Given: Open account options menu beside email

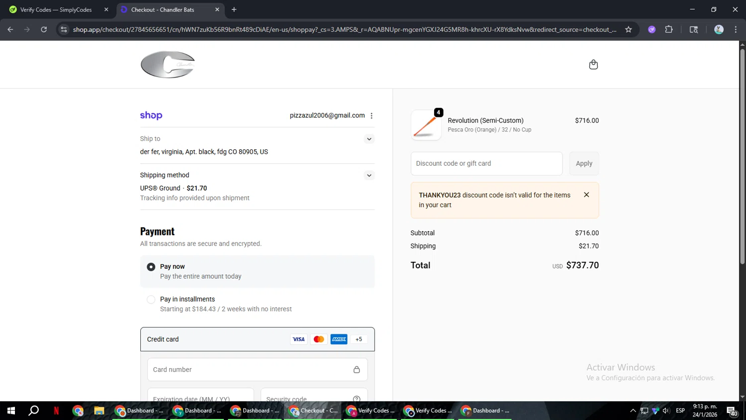Looking at the screenshot, I should (x=372, y=115).
